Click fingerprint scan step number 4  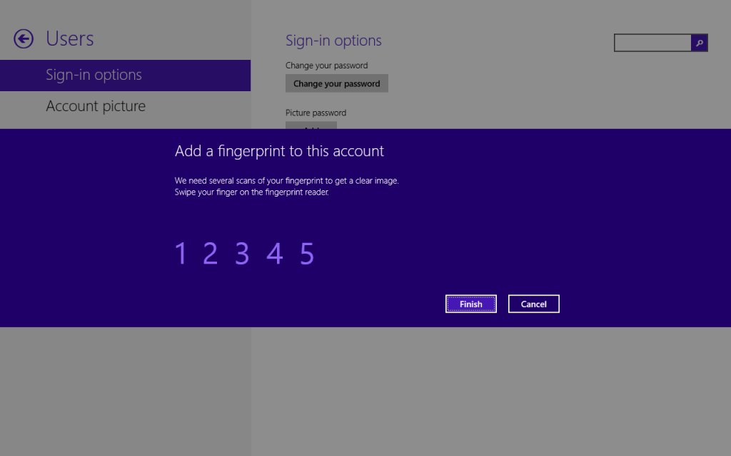(274, 254)
